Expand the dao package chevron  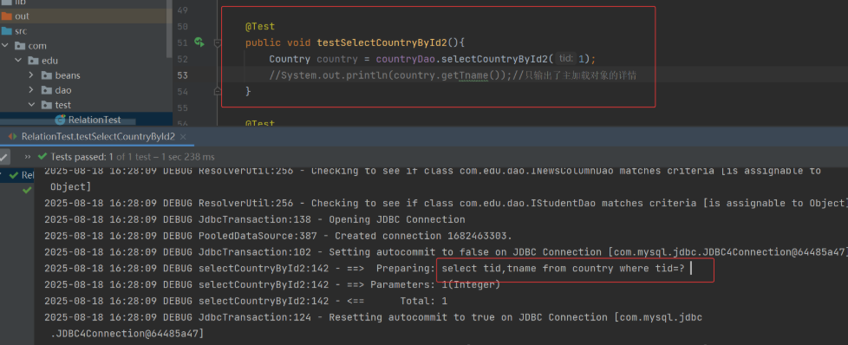[31, 90]
